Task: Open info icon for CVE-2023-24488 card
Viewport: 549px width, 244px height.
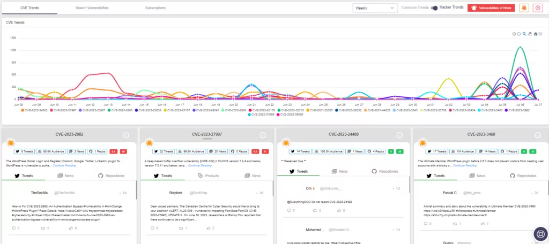Action: (x=399, y=135)
